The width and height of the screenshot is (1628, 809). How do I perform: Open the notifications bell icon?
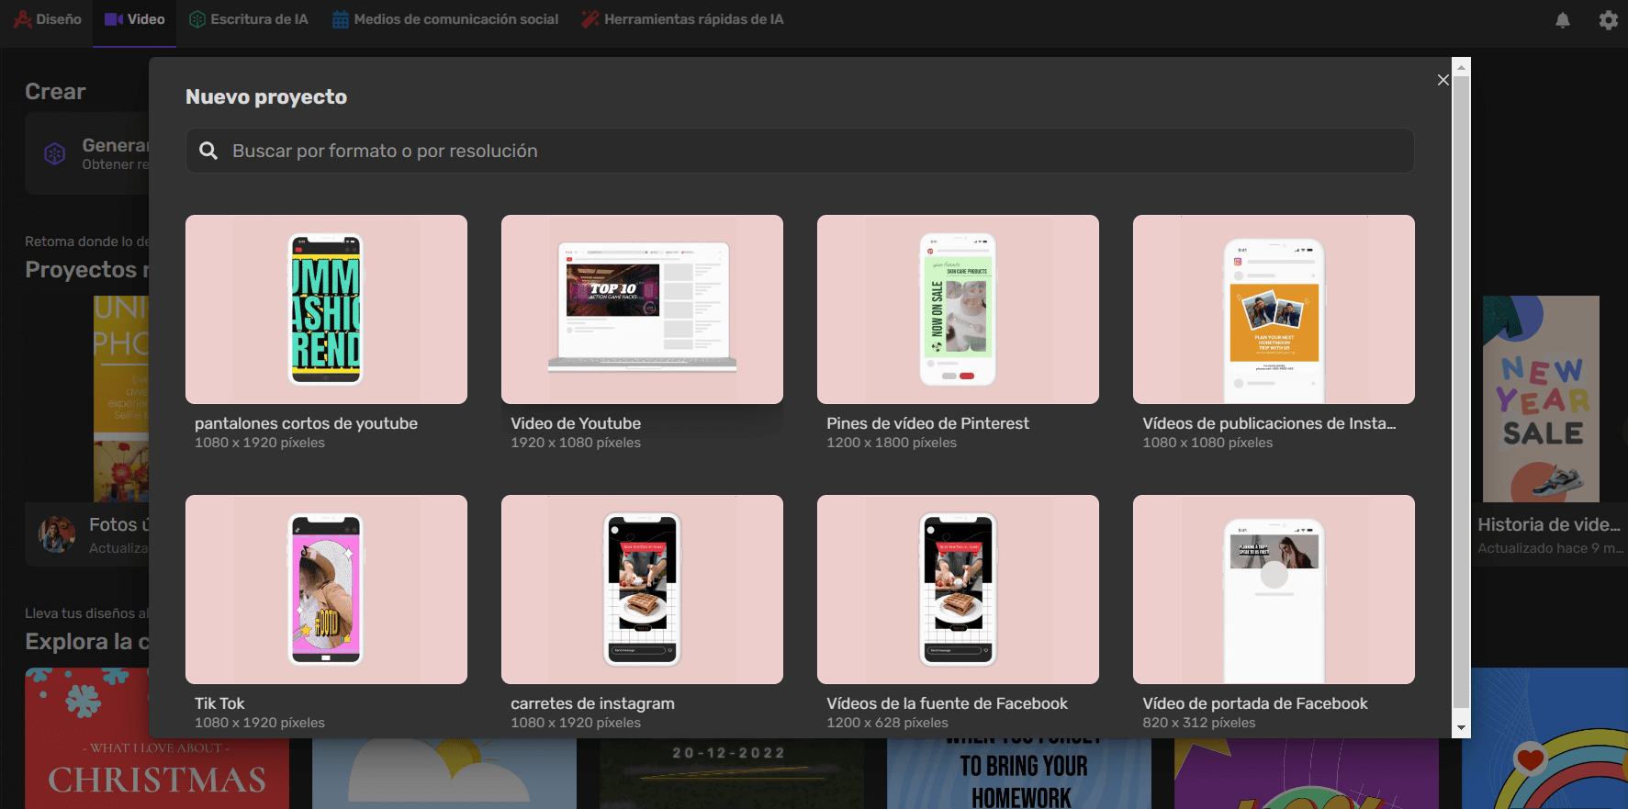pyautogui.click(x=1563, y=20)
